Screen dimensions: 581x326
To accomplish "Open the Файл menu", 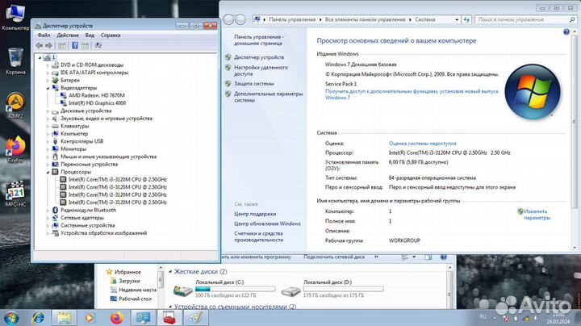I will click(44, 36).
